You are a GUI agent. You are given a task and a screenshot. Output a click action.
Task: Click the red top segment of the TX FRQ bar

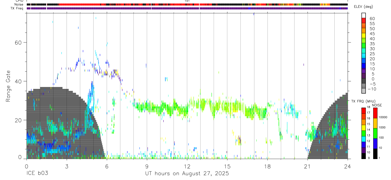tap(364, 111)
